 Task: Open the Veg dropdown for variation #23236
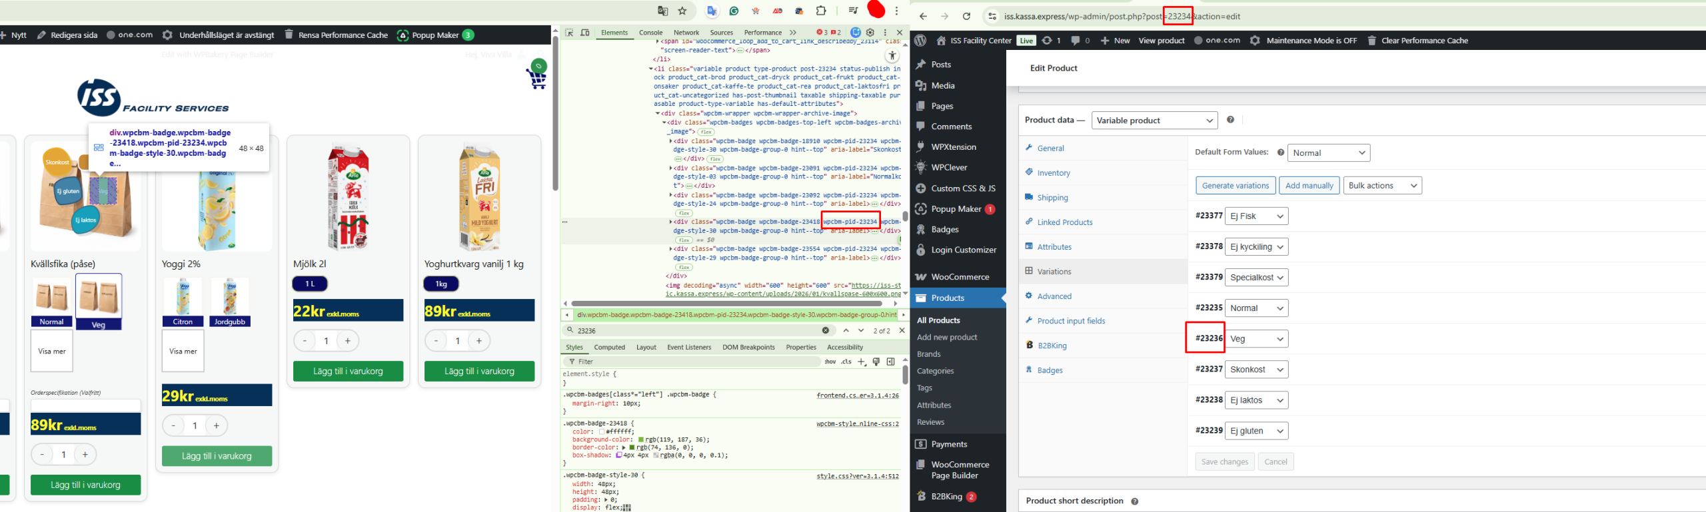point(1256,339)
